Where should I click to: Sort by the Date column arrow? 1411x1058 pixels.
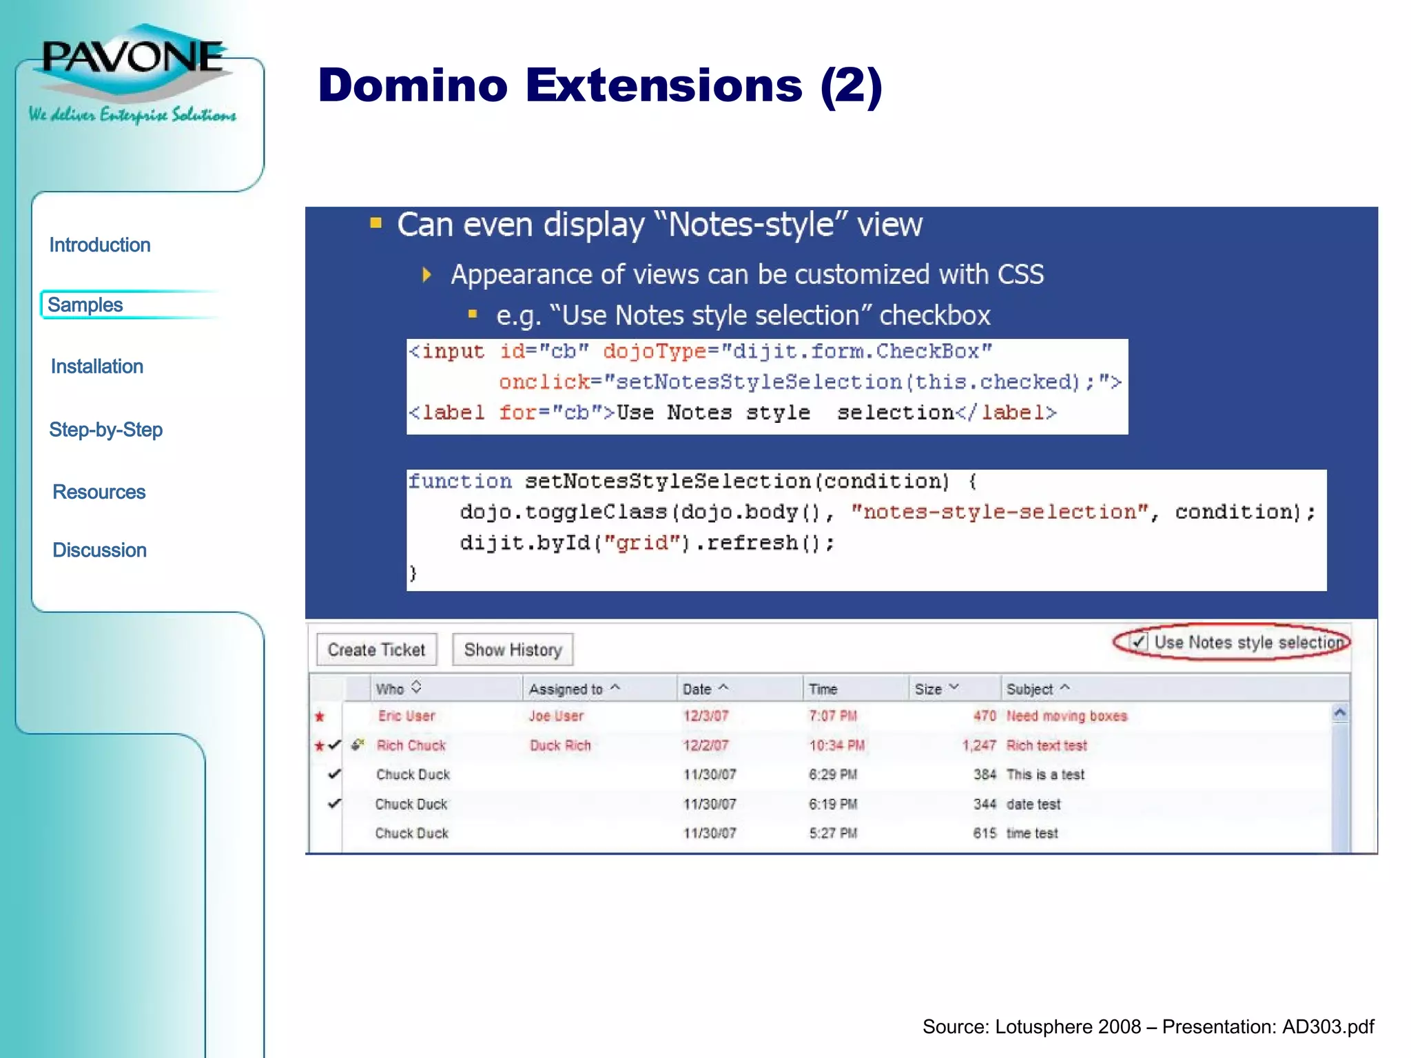[723, 687]
